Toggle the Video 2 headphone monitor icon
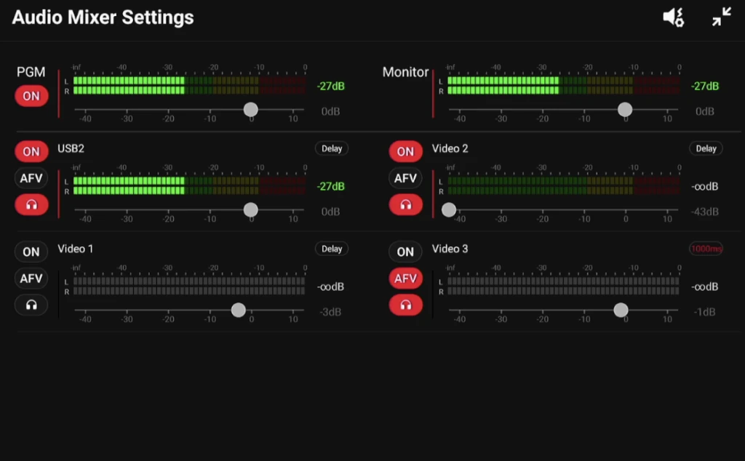Screen dimensions: 745x461 [x=405, y=205]
